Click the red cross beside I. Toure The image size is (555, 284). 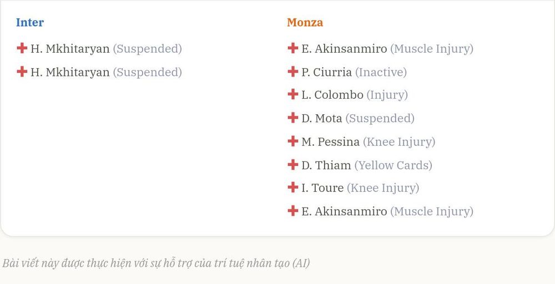point(292,187)
